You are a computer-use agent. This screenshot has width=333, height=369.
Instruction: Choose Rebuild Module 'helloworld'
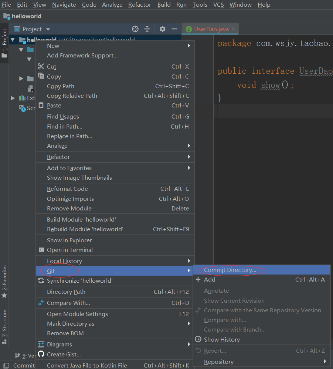115,229
